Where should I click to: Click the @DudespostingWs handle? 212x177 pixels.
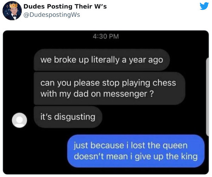click(52, 15)
